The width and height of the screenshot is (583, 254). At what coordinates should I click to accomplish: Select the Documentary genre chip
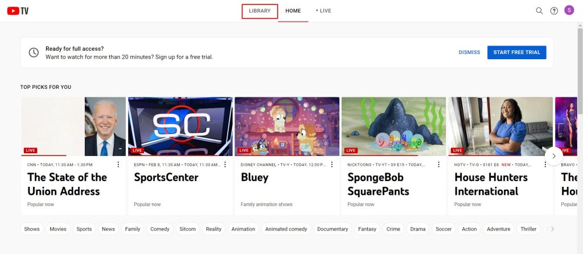click(332, 229)
